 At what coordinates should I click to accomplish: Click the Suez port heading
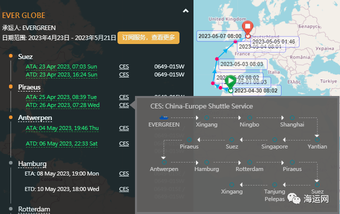click(25, 56)
